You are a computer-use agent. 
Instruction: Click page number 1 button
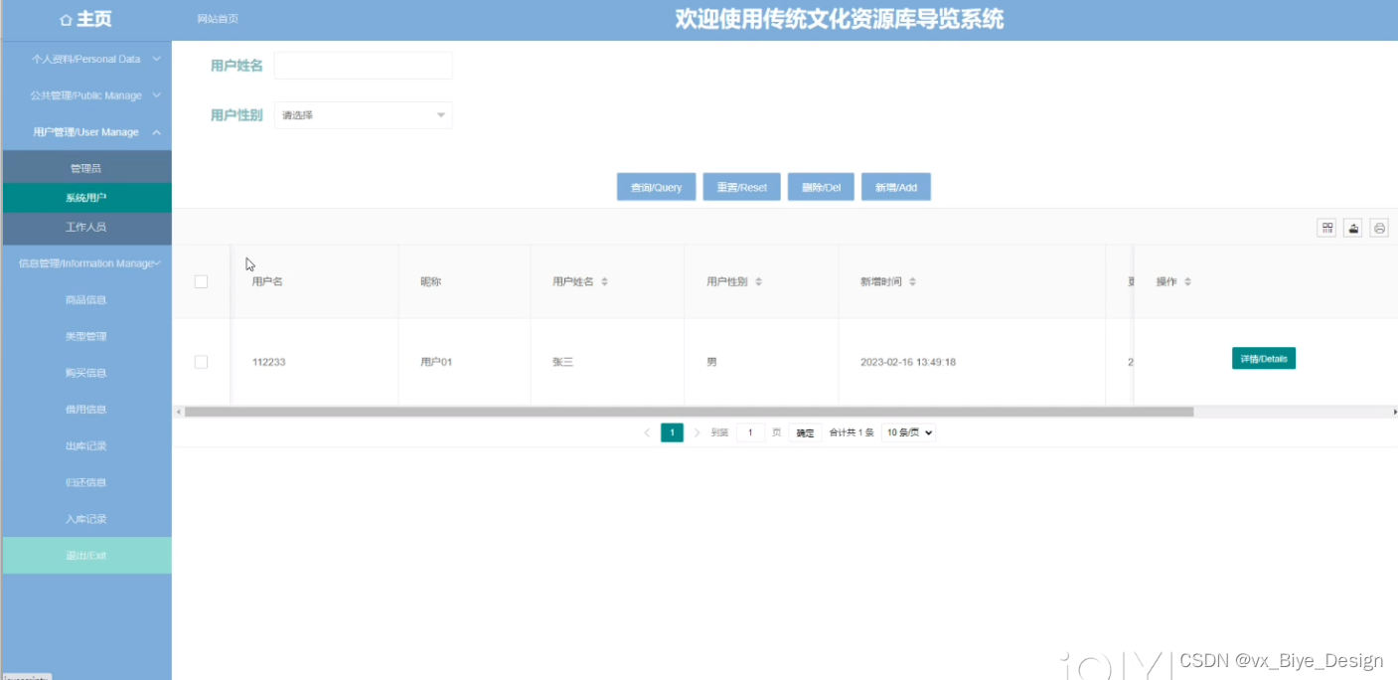point(672,432)
